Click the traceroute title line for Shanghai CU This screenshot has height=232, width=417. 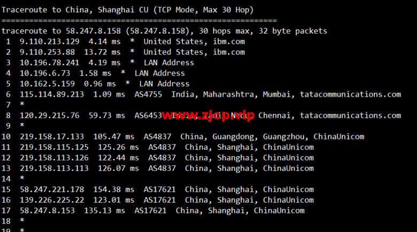128,10
